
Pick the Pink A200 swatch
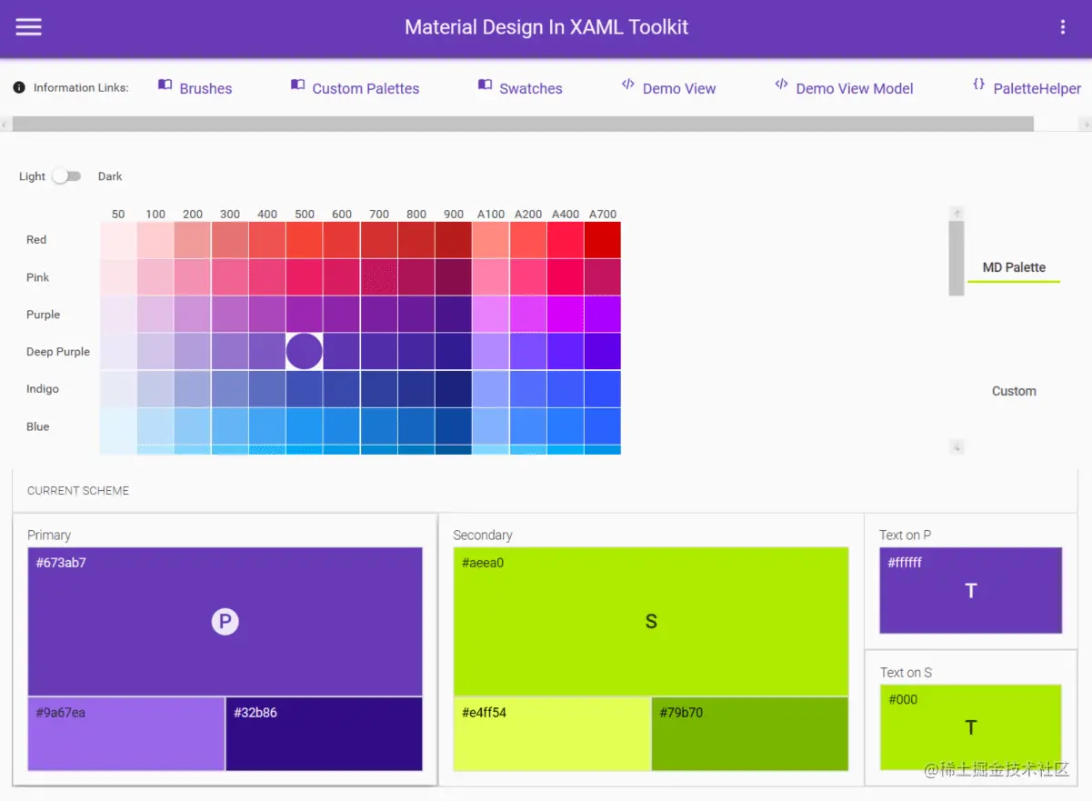528,277
